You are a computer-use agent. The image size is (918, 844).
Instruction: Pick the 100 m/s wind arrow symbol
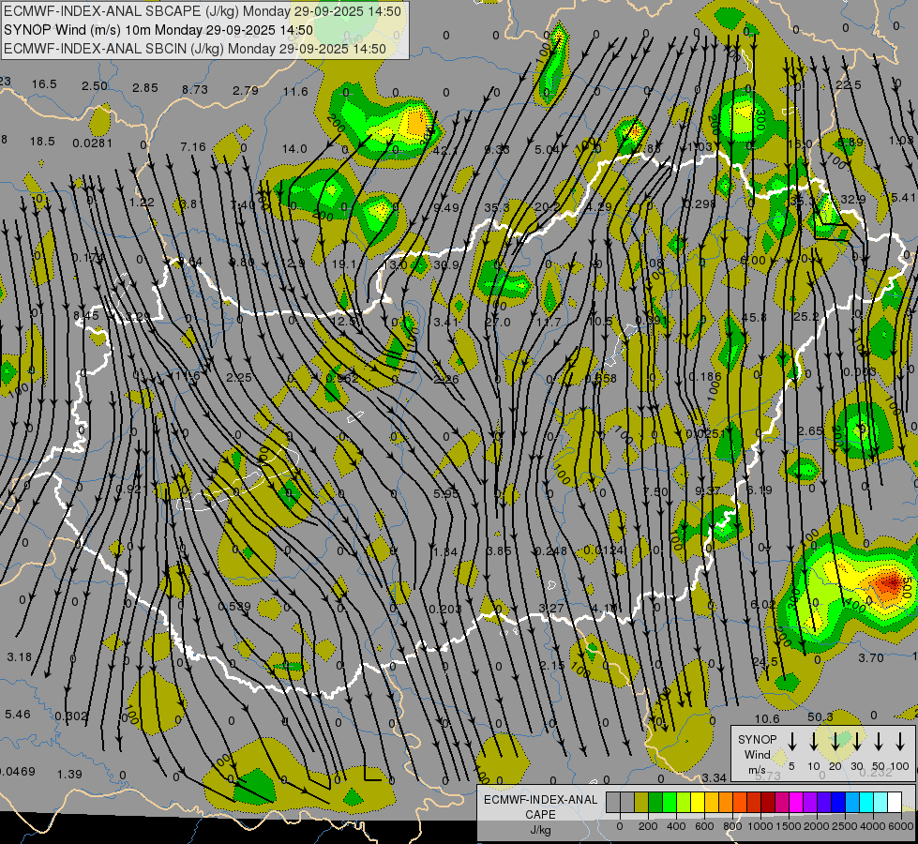[901, 742]
